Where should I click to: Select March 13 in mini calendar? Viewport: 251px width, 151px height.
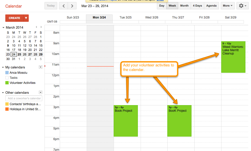click(30, 45)
